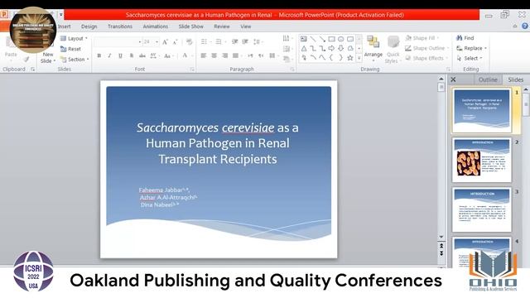Toggle Underline formatting
530x298 pixels.
120,55
